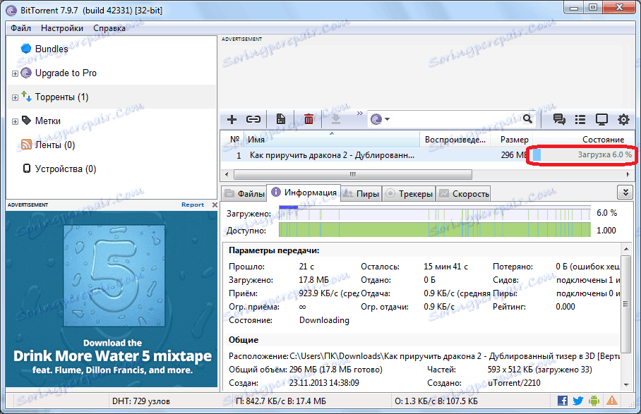641x414 pixels.
Task: Select Upgrade to Pro in sidebar
Action: coord(66,73)
